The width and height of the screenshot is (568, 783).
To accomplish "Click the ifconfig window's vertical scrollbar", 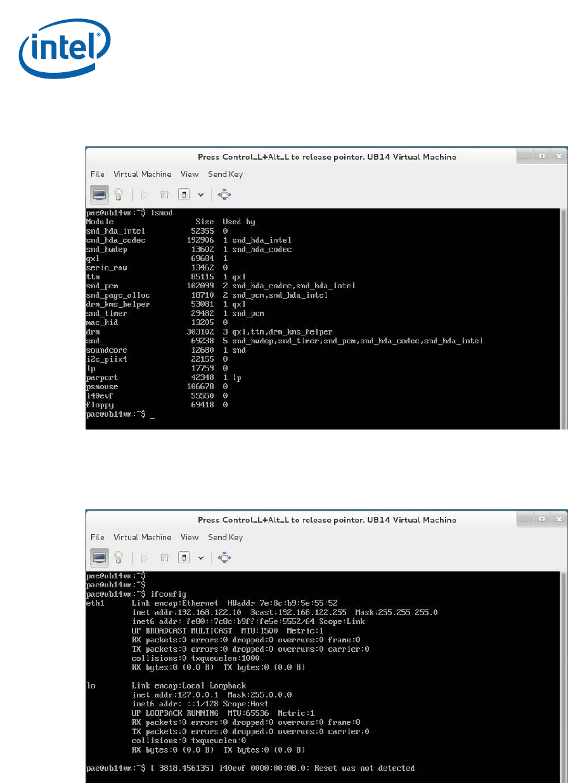I will (x=564, y=677).
